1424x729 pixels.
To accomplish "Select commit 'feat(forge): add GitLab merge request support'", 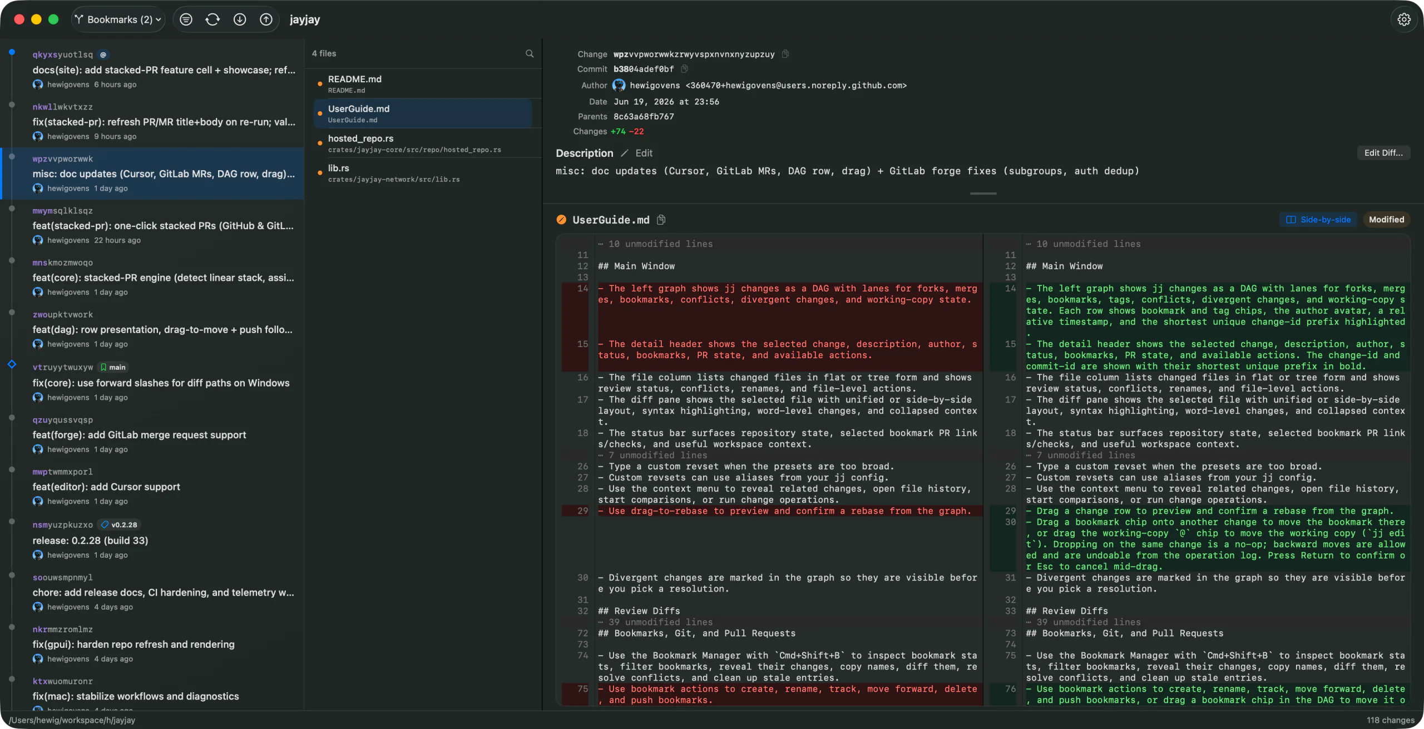I will 153,434.
